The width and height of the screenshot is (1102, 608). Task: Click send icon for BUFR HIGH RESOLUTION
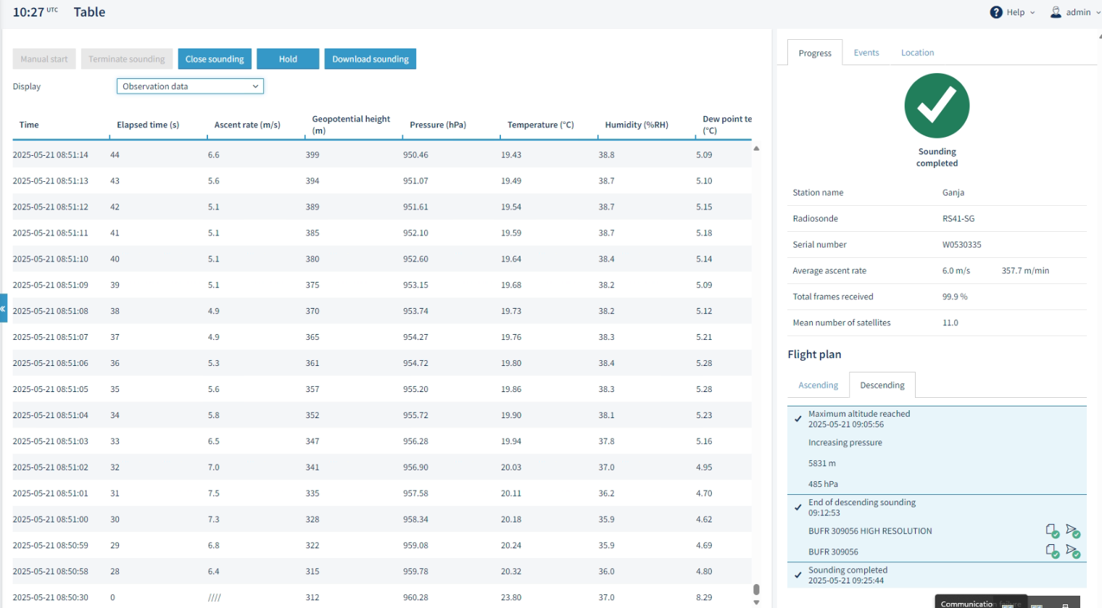(x=1073, y=531)
